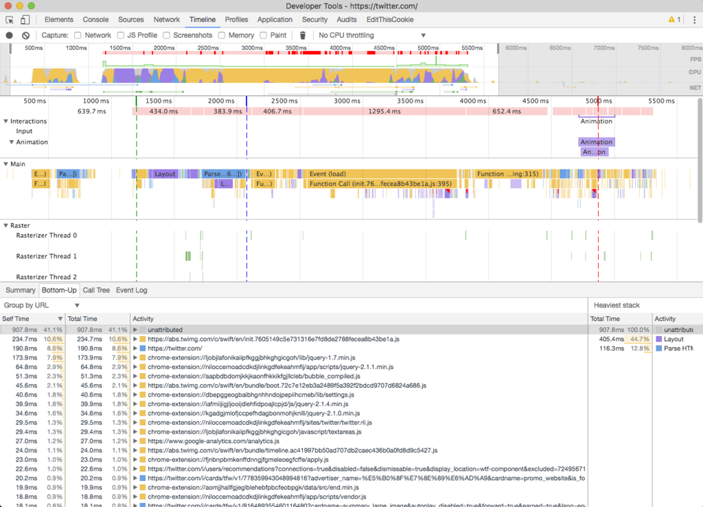
Task: Select the Function Call init.76 bar
Action: (x=380, y=184)
